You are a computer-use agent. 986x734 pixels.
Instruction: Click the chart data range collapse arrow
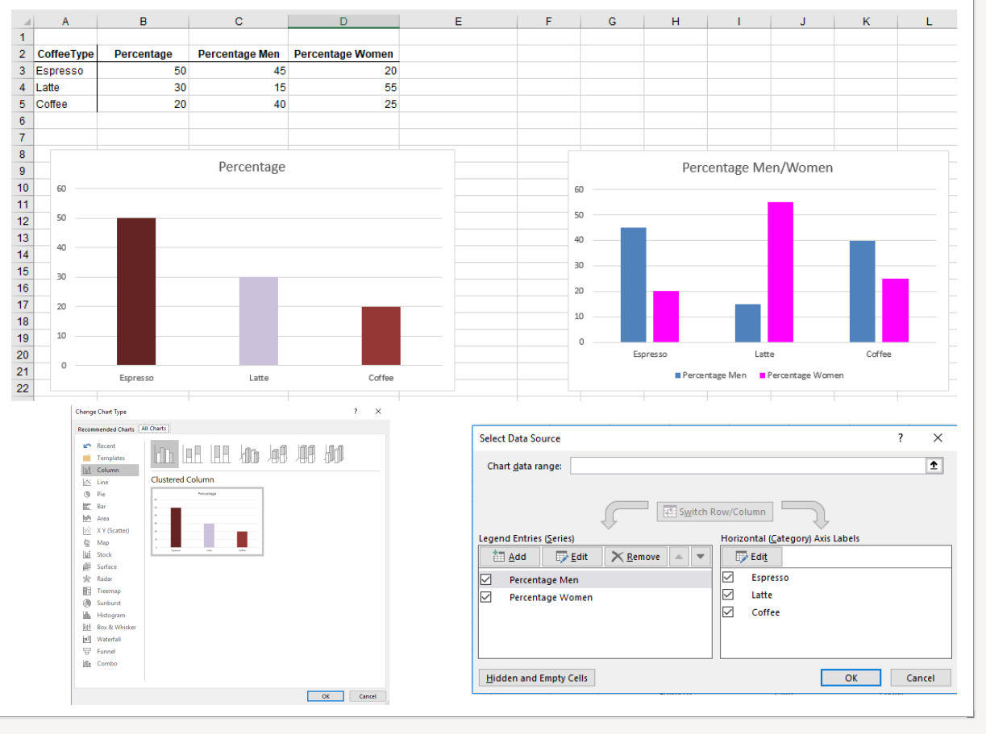[x=934, y=466]
